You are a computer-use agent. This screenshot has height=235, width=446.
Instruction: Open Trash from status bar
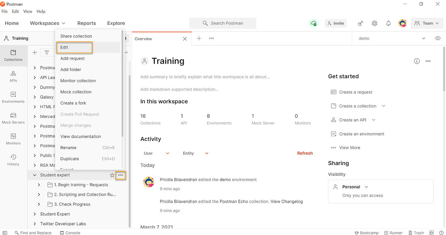point(416,233)
